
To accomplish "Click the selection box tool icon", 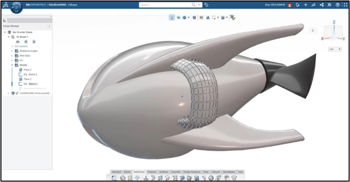I will 214,17.
